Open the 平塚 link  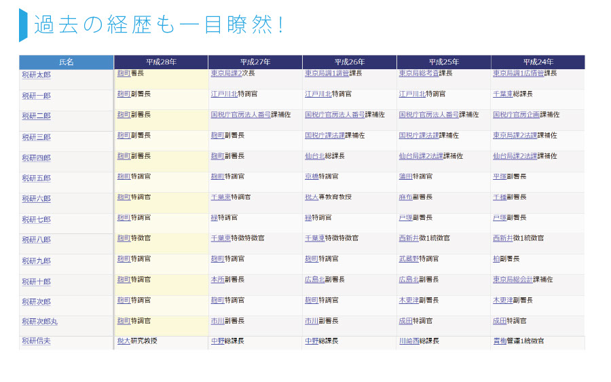pyautogui.click(x=500, y=176)
